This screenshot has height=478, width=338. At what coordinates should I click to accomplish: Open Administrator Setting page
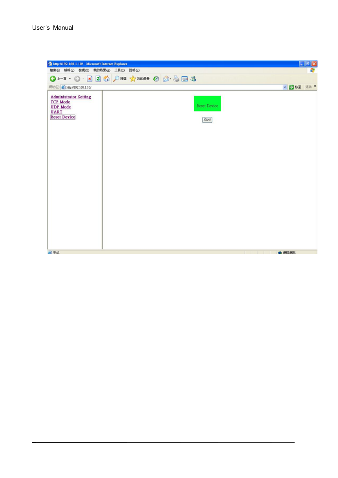coord(71,97)
